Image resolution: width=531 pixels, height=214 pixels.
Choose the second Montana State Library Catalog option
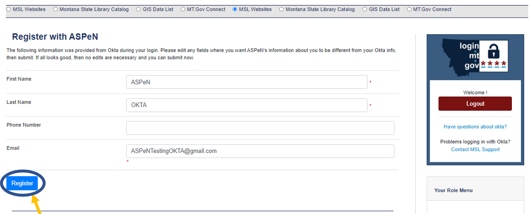tap(282, 9)
